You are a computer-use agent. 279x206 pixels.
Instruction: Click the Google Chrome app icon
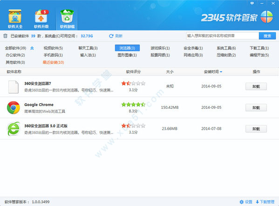click(x=14, y=107)
